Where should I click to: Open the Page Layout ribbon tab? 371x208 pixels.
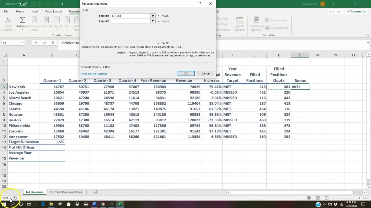pyautogui.click(x=53, y=11)
